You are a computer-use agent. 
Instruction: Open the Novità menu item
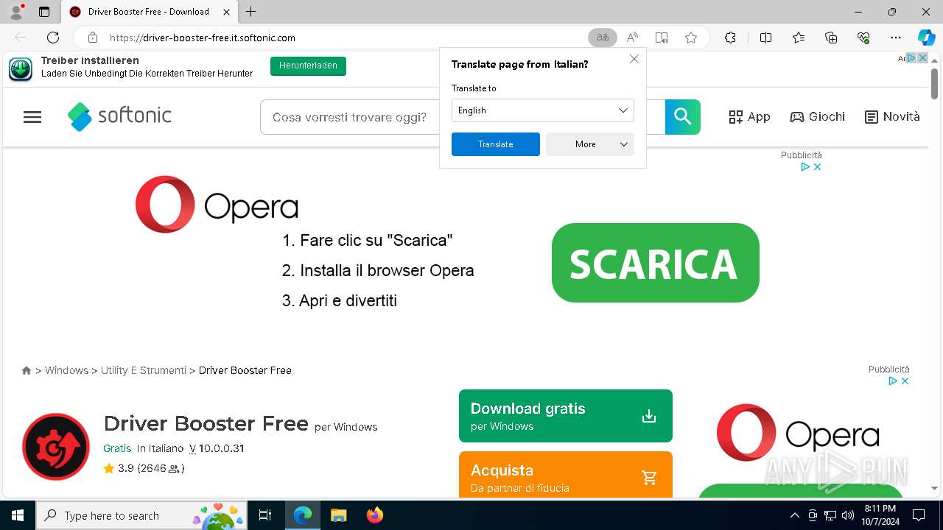click(x=892, y=117)
